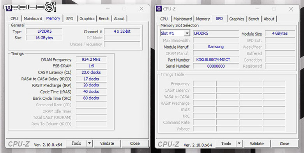Close the left CPU-Z window with X

(141, 9)
